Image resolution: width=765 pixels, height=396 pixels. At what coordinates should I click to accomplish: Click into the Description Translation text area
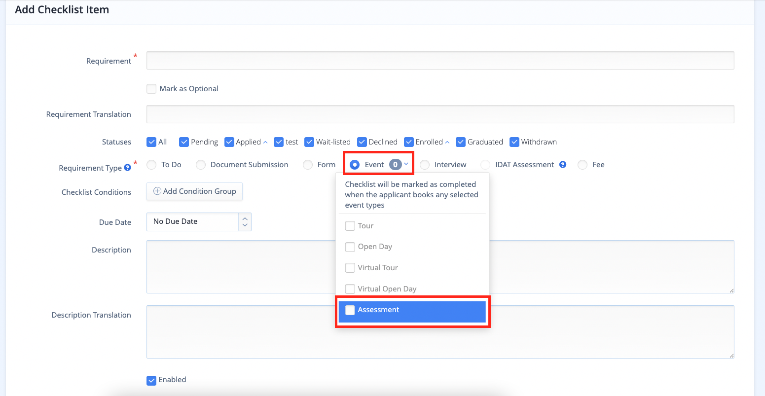click(440, 332)
